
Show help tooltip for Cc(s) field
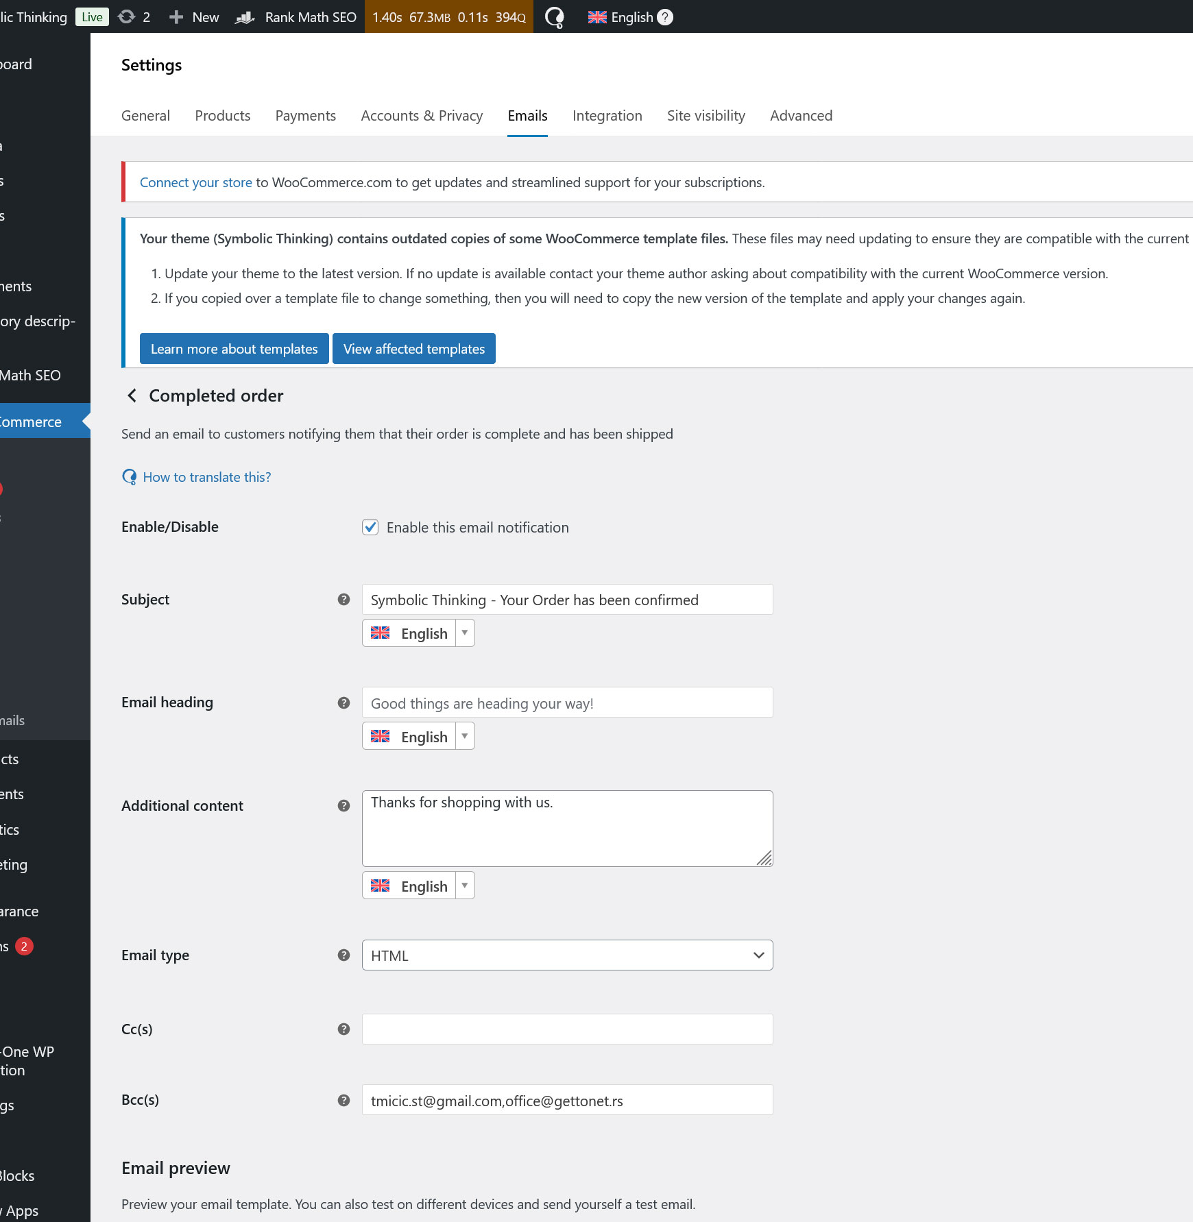click(344, 1029)
